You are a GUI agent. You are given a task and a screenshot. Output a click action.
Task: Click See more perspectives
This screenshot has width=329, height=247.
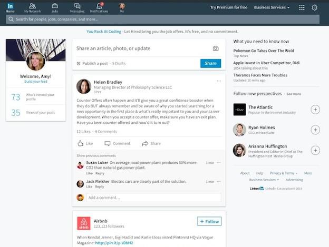(294, 94)
